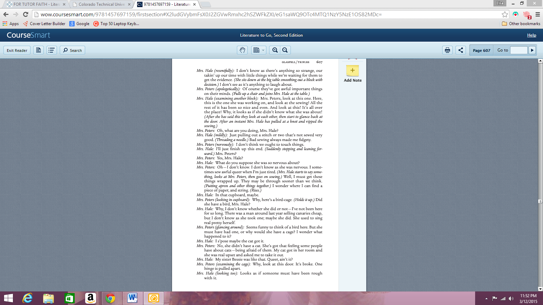Zoom out with the magnifier minus icon
543x305 pixels.
pyautogui.click(x=285, y=50)
